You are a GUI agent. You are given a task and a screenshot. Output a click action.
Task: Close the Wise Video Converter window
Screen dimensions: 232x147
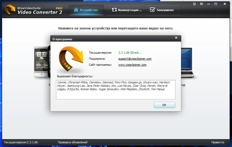point(225,4)
